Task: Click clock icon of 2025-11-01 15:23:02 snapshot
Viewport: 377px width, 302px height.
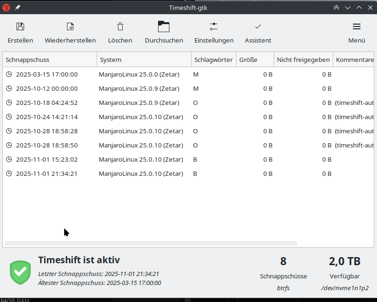Action: [x=9, y=159]
